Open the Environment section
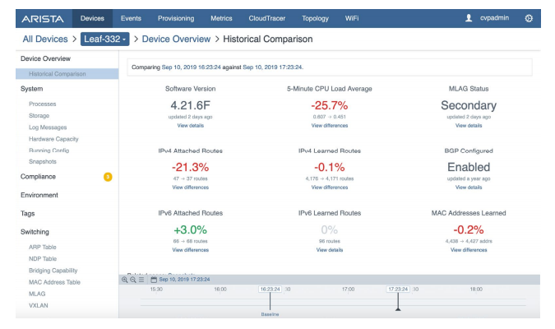The width and height of the screenshot is (555, 329). point(39,195)
